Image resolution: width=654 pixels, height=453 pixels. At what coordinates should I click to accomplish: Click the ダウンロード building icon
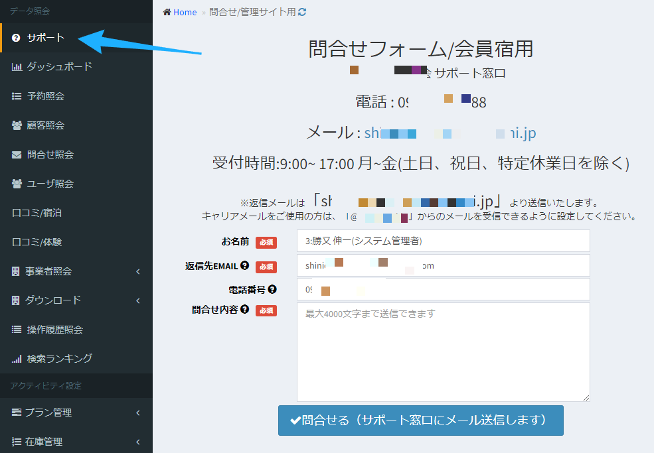[x=15, y=300]
